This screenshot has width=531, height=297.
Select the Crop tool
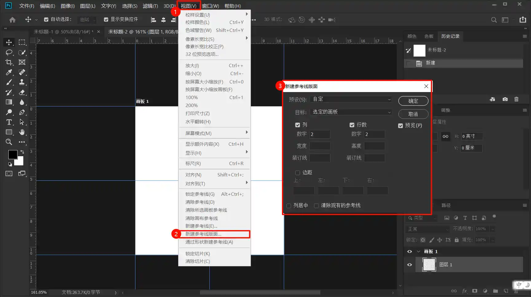[9, 62]
